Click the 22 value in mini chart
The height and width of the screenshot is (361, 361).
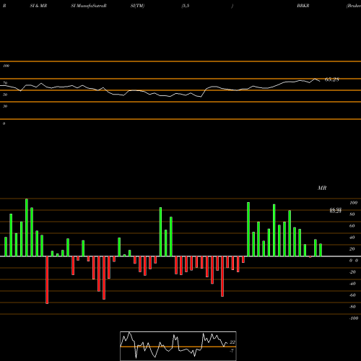(232, 342)
